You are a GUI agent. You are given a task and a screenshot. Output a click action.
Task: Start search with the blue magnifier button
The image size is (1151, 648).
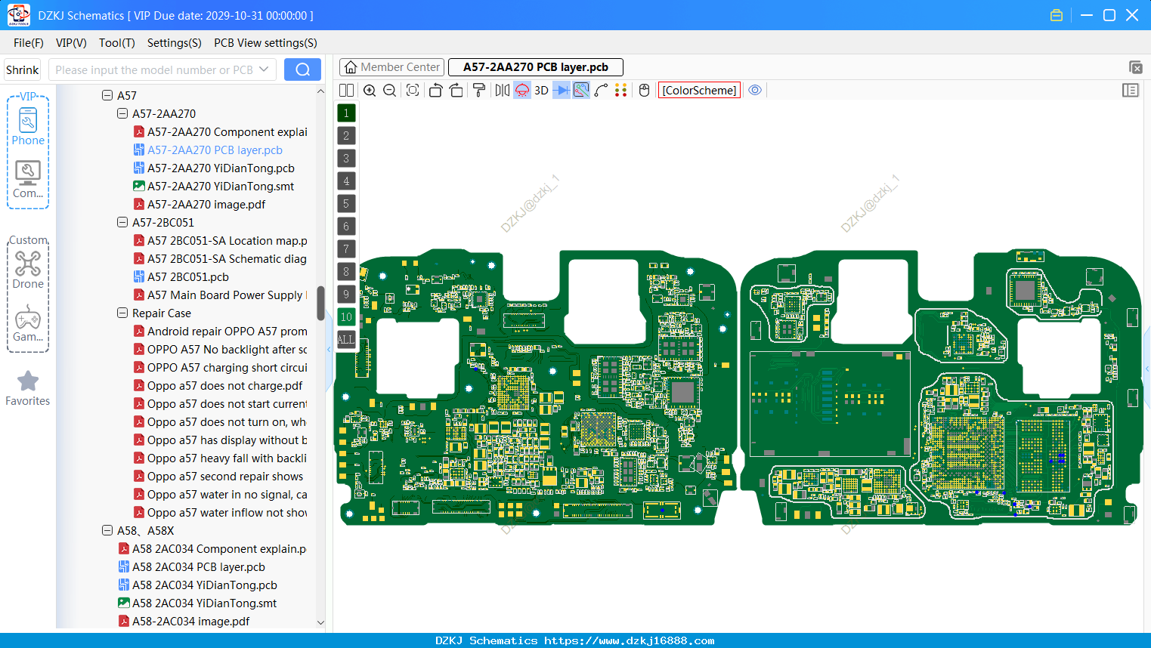pyautogui.click(x=302, y=69)
